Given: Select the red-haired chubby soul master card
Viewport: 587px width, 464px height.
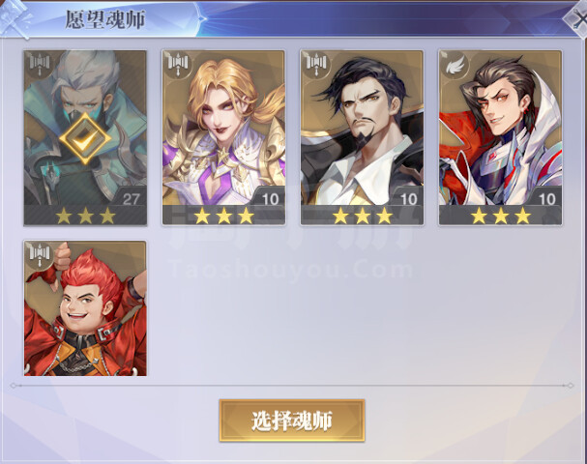Looking at the screenshot, I should [x=85, y=308].
